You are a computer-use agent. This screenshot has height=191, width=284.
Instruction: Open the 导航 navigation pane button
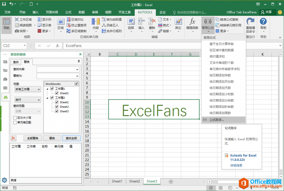click(7, 24)
